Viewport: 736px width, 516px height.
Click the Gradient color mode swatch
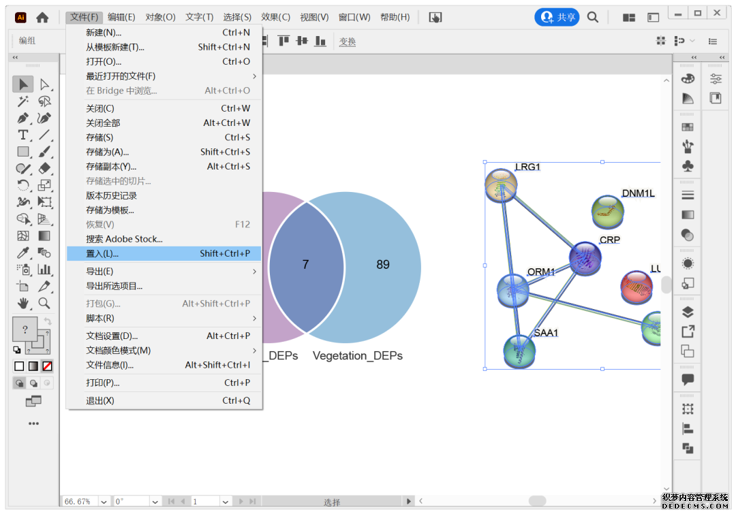[x=33, y=366]
